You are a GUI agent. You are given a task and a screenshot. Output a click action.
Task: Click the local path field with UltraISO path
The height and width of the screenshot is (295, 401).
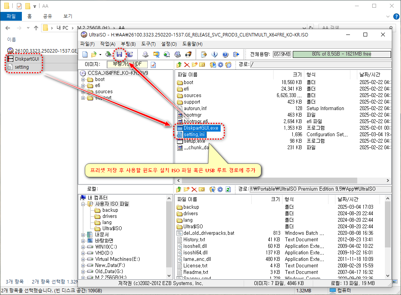pyautogui.click(x=320, y=189)
